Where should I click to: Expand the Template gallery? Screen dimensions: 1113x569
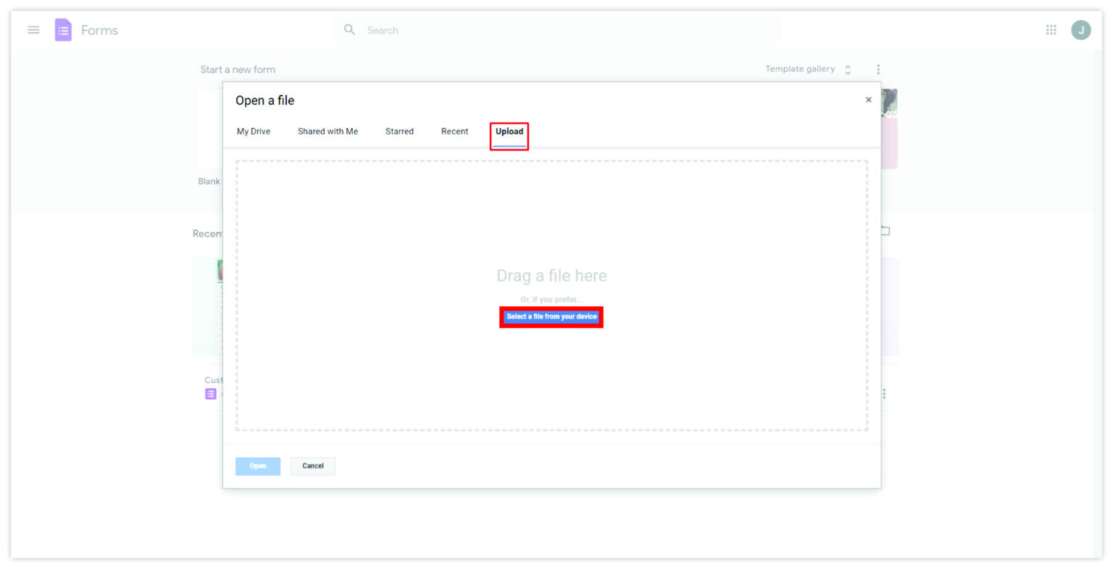808,69
